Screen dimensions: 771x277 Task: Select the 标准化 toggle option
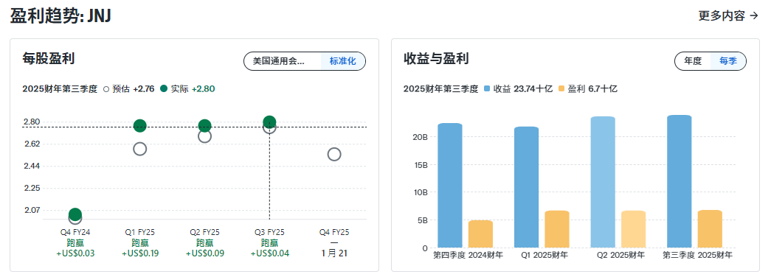343,61
